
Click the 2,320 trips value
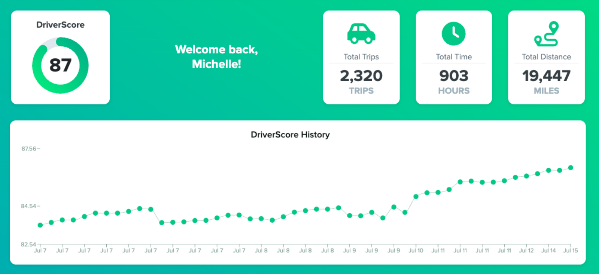pyautogui.click(x=361, y=76)
